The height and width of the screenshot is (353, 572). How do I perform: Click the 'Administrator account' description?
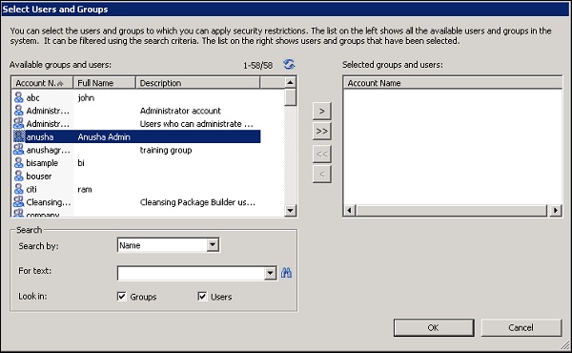tap(180, 111)
